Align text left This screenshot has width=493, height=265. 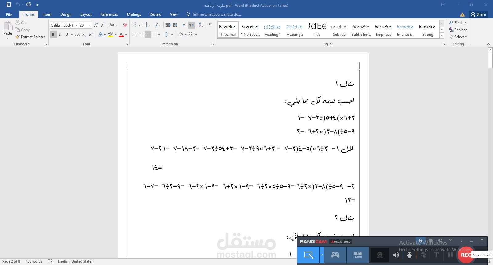134,35
